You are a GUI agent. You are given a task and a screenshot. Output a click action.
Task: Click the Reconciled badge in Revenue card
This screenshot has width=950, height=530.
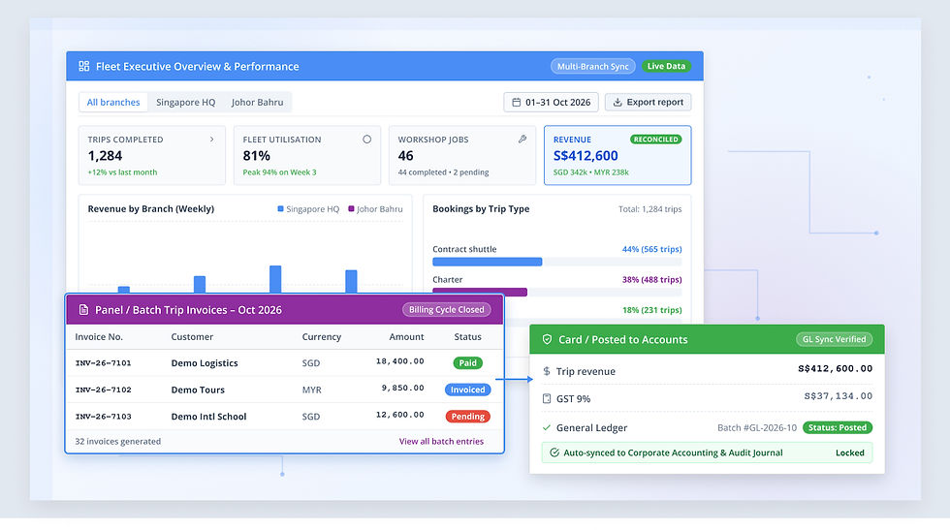pos(656,140)
